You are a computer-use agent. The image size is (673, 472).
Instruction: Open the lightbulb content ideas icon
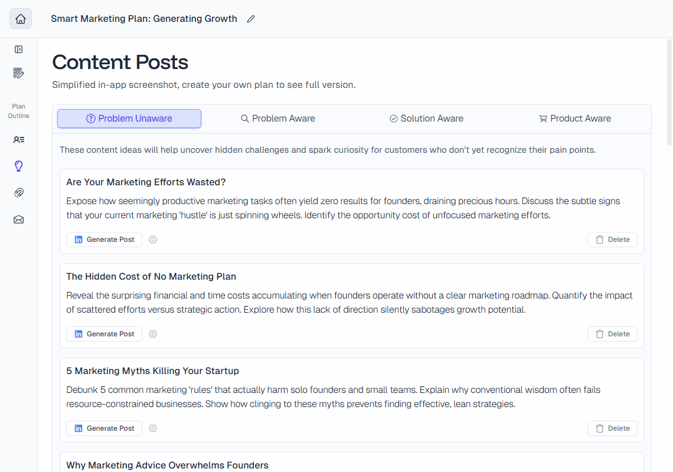tap(18, 166)
